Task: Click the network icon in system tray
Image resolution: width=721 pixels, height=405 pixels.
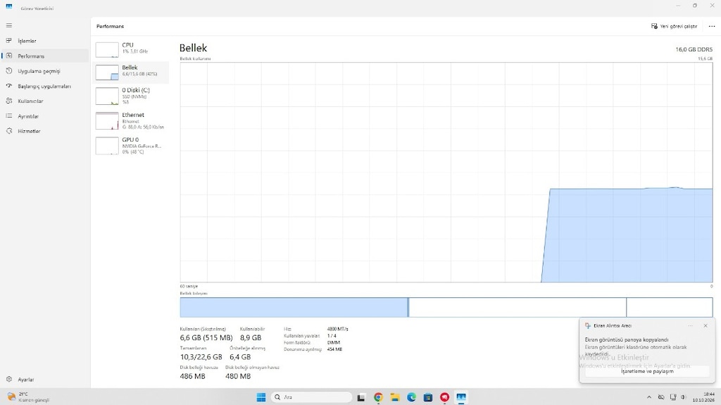Action: tap(672, 397)
